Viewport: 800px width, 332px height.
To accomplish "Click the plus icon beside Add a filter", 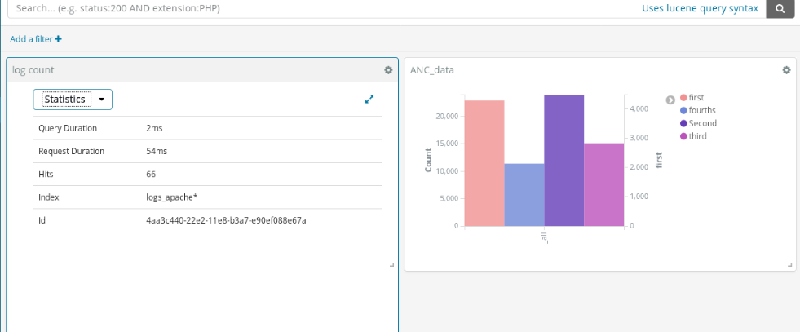I will (x=58, y=39).
